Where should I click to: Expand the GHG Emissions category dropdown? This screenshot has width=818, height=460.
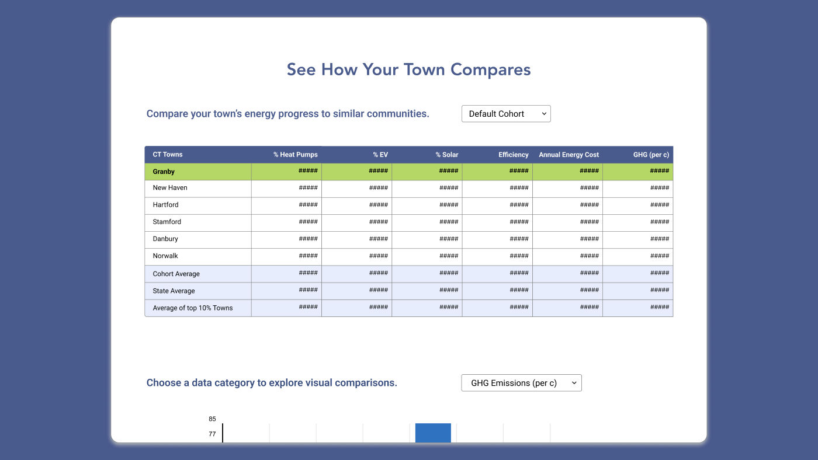521,383
